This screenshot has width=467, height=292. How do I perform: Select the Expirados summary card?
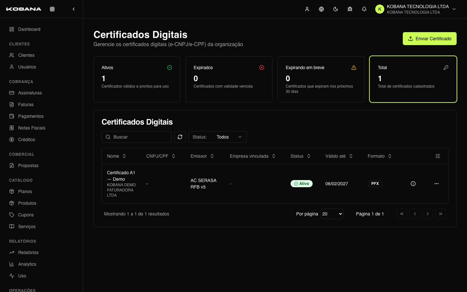(x=229, y=79)
